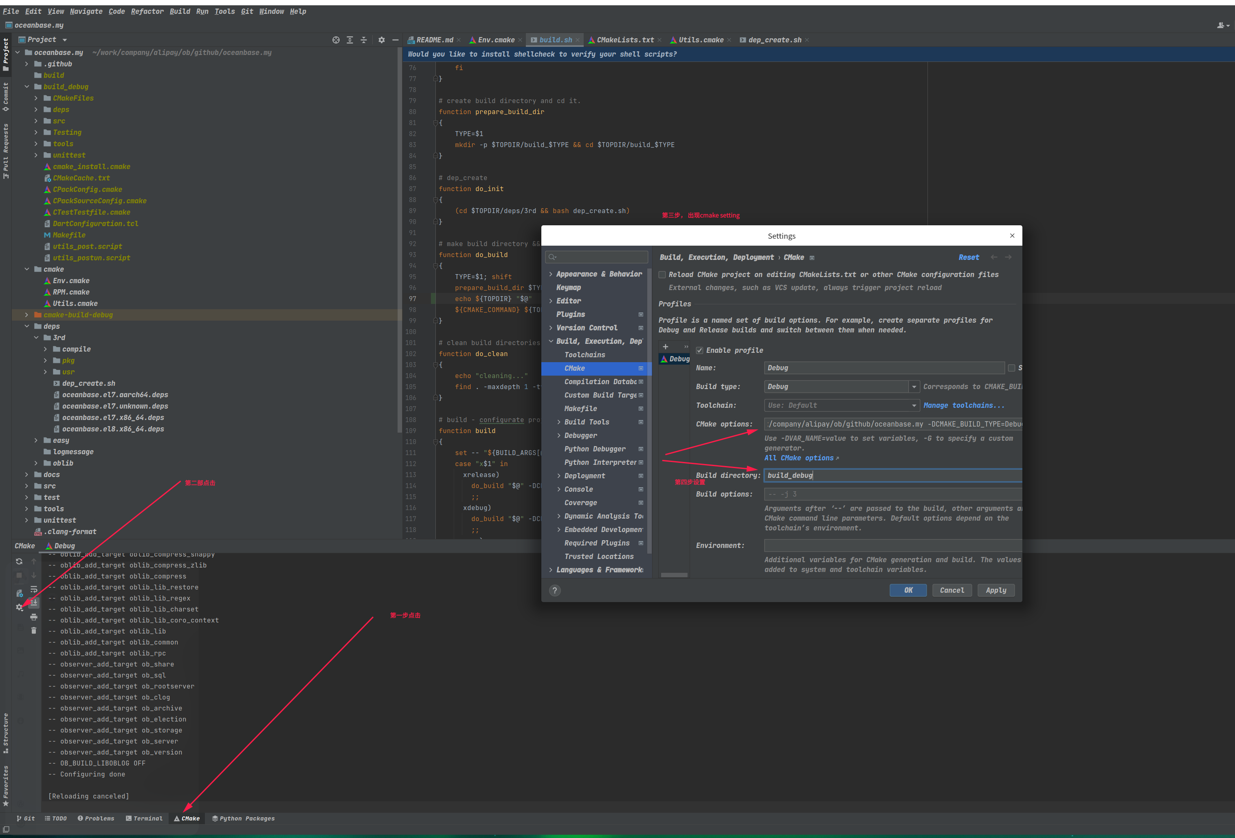The image size is (1235, 838).
Task: Click the CMake options input field
Action: click(893, 424)
